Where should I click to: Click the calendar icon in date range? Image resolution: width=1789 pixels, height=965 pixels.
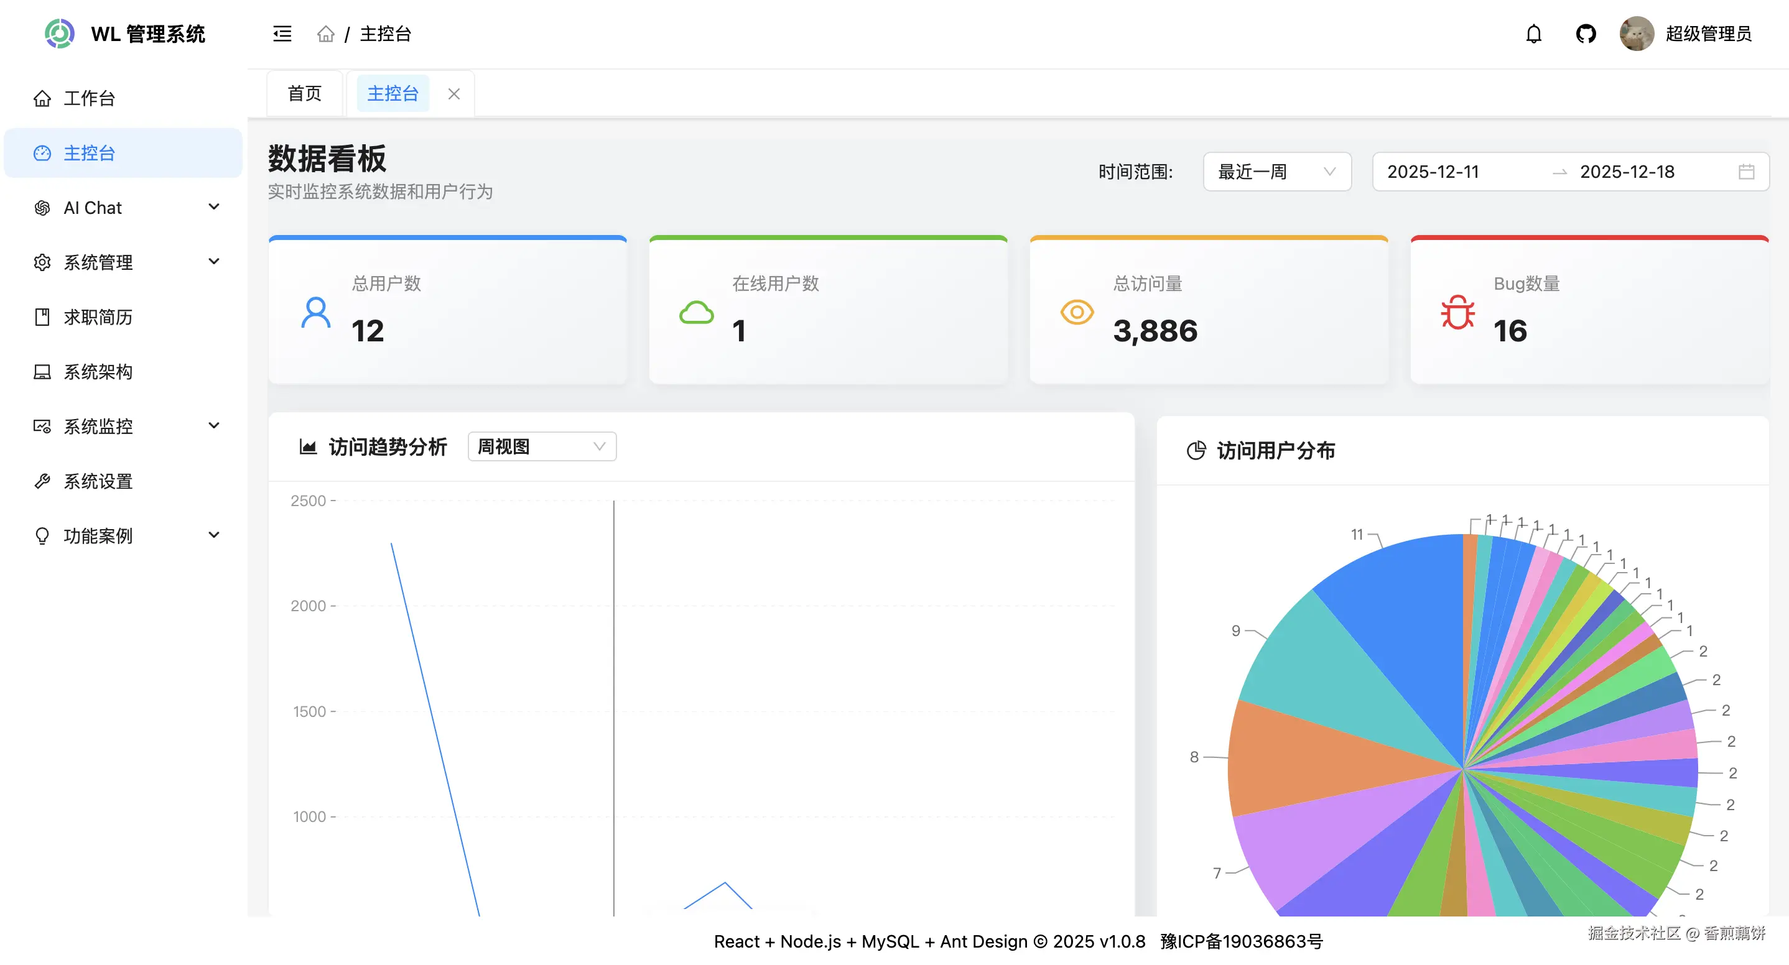pos(1746,172)
